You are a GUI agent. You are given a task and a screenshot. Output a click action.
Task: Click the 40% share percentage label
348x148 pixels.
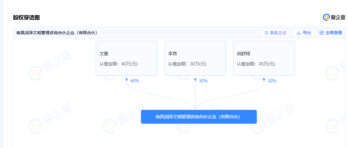134,81
